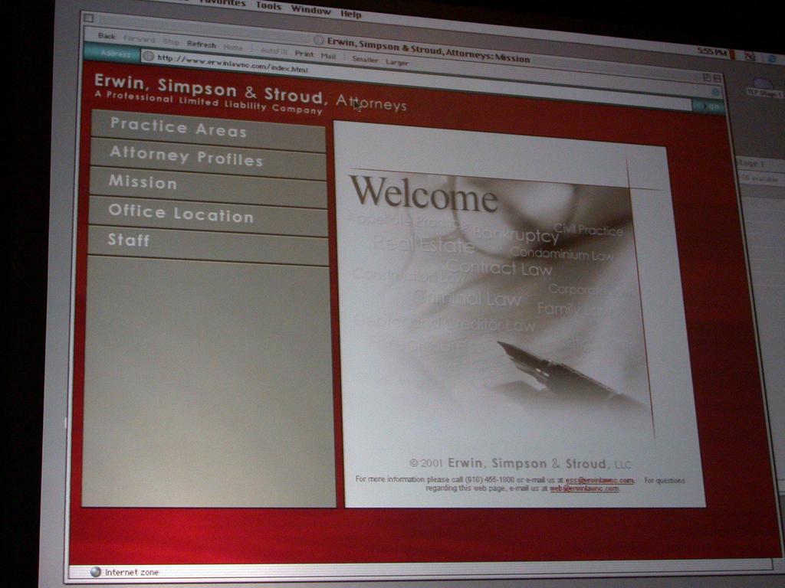
Task: View the Office Location page
Action: pyautogui.click(x=180, y=214)
